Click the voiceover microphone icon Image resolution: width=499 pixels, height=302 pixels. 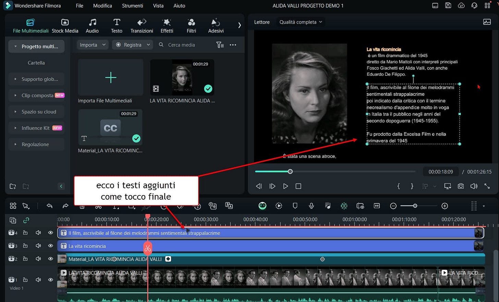(x=311, y=206)
